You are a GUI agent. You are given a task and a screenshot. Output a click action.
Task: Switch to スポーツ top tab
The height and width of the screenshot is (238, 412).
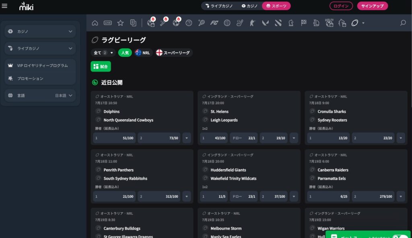[276, 6]
